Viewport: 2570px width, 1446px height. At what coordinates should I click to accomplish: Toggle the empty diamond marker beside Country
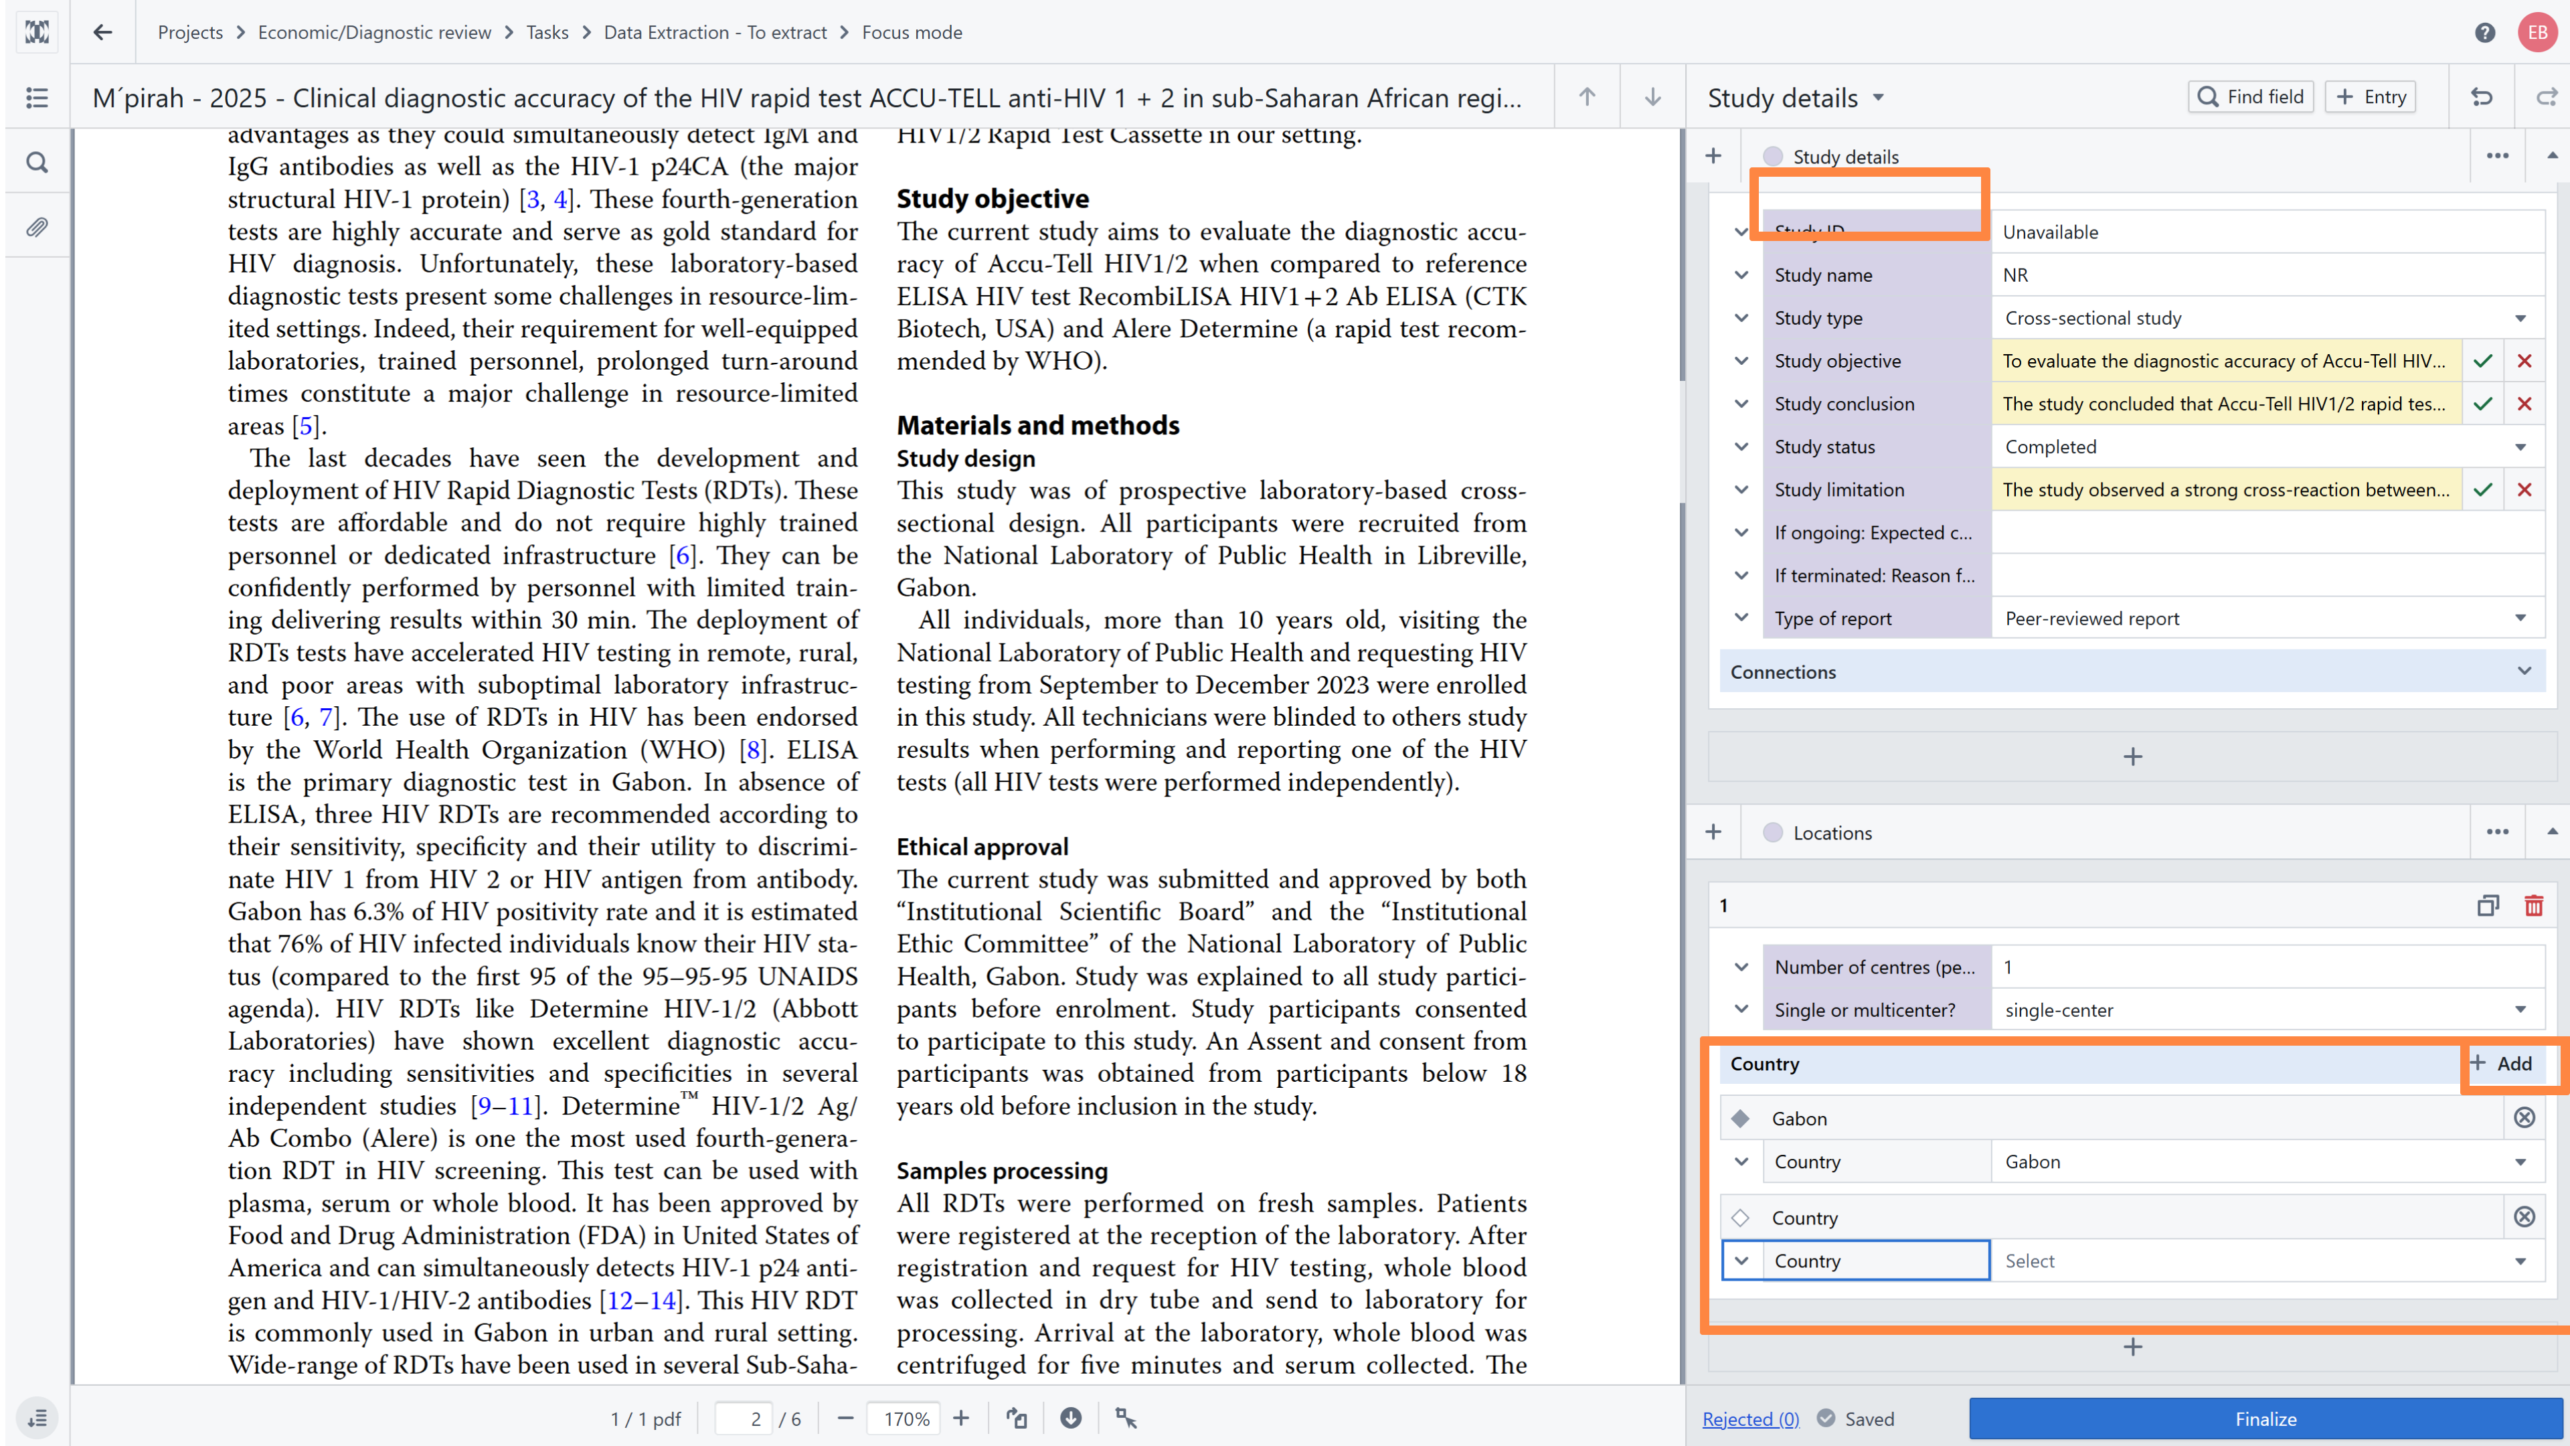point(1740,1218)
